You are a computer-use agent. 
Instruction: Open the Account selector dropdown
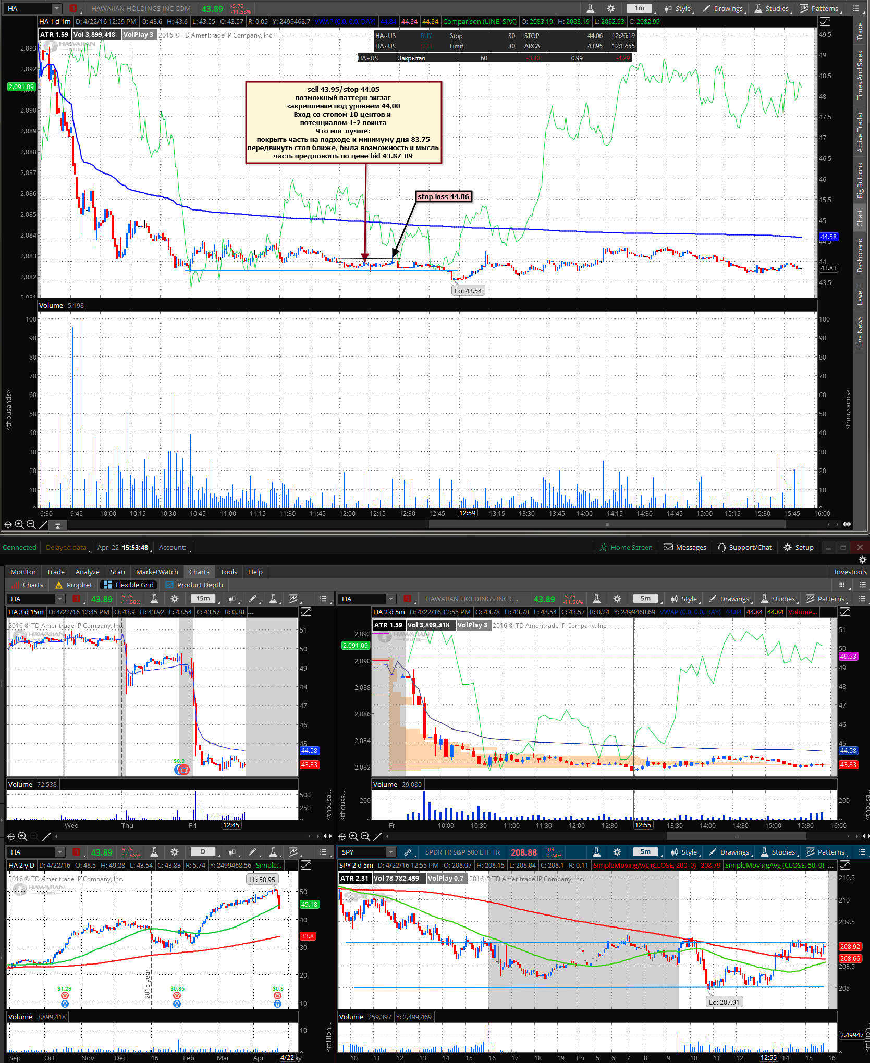coord(175,547)
